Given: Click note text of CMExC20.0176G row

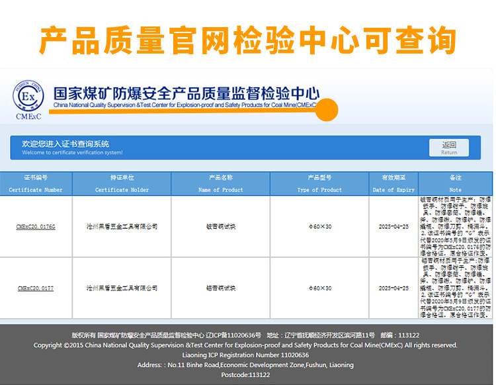Looking at the screenshot, I should [456, 226].
